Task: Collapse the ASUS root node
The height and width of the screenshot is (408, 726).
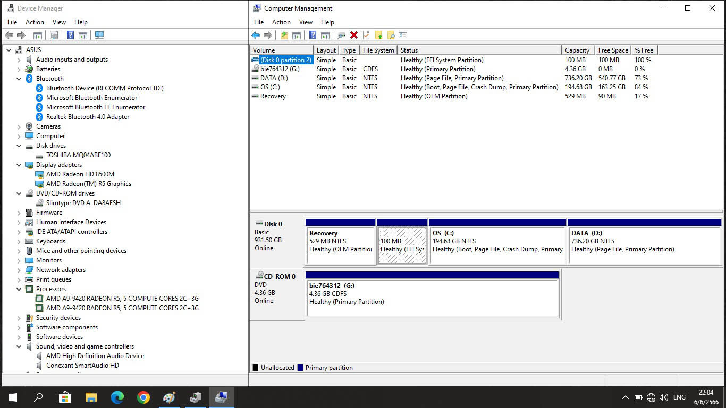Action: 9,50
